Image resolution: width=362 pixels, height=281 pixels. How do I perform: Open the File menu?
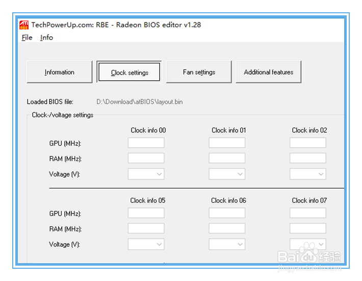tap(27, 37)
